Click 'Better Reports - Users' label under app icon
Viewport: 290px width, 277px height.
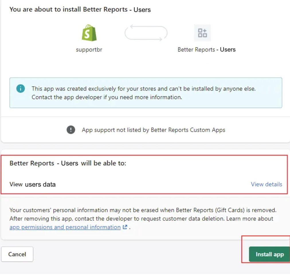pos(207,49)
